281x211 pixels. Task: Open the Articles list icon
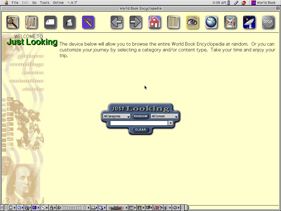[x=173, y=22]
